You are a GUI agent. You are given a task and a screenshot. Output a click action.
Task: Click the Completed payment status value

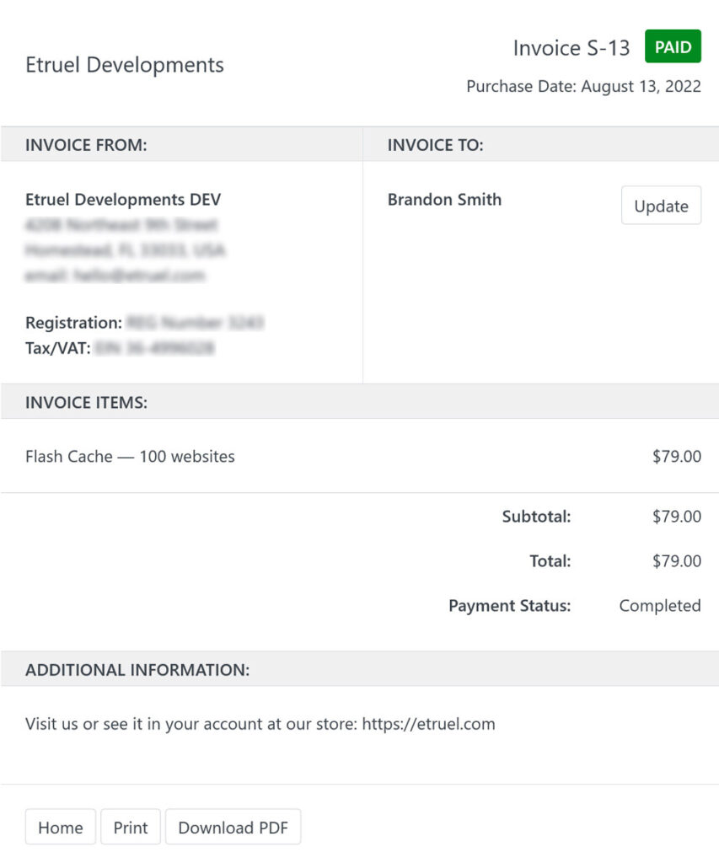tap(660, 605)
